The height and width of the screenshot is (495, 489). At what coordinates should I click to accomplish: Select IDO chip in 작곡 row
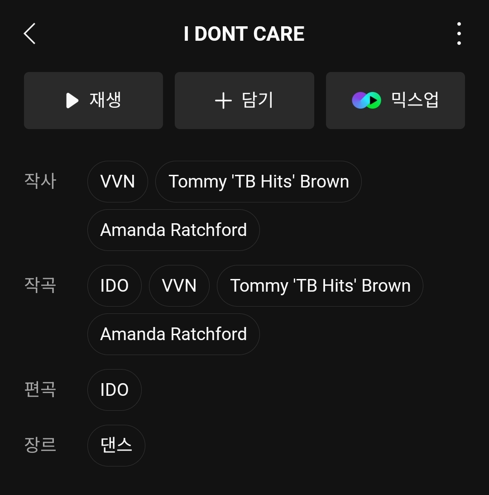115,286
